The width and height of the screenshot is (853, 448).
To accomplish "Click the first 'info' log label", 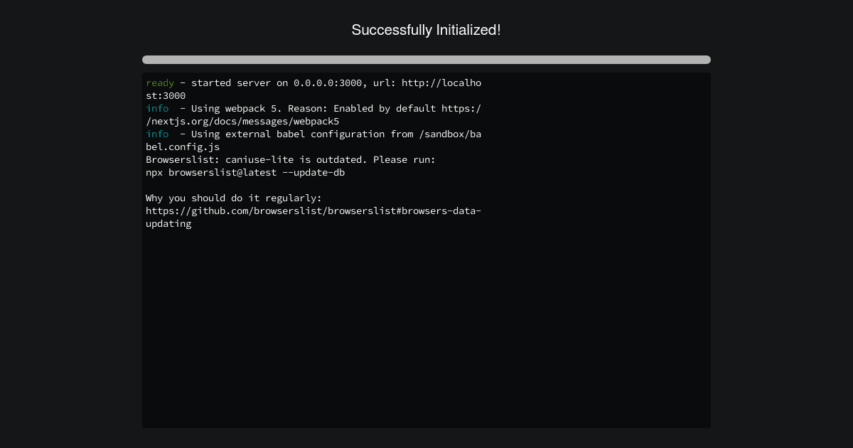I will tap(157, 108).
